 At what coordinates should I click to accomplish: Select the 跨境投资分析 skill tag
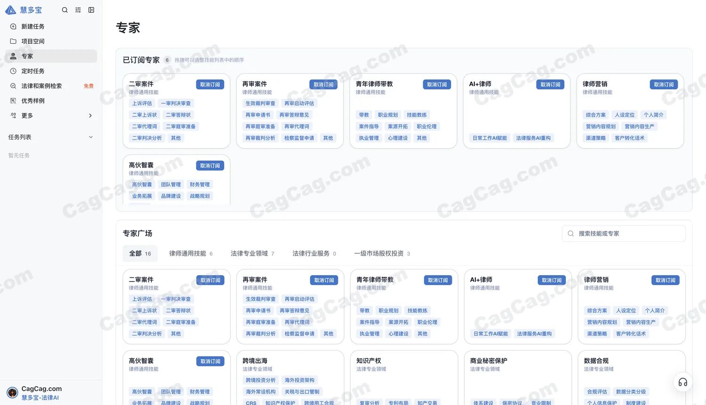point(261,380)
